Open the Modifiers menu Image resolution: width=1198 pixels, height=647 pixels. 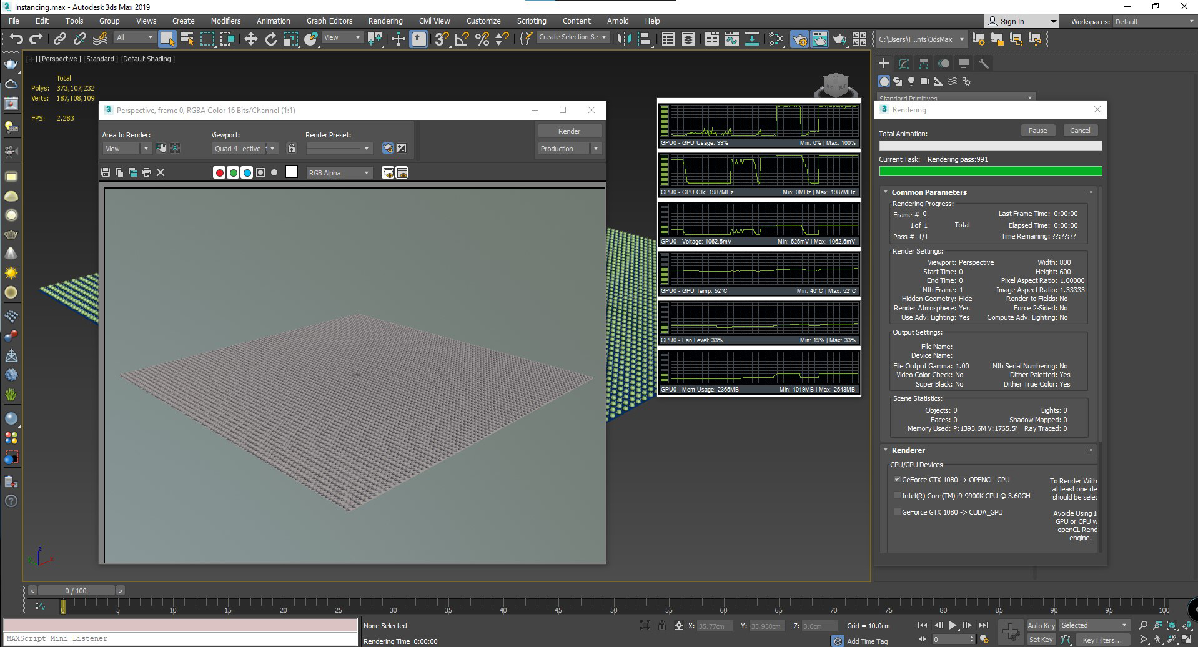point(225,21)
